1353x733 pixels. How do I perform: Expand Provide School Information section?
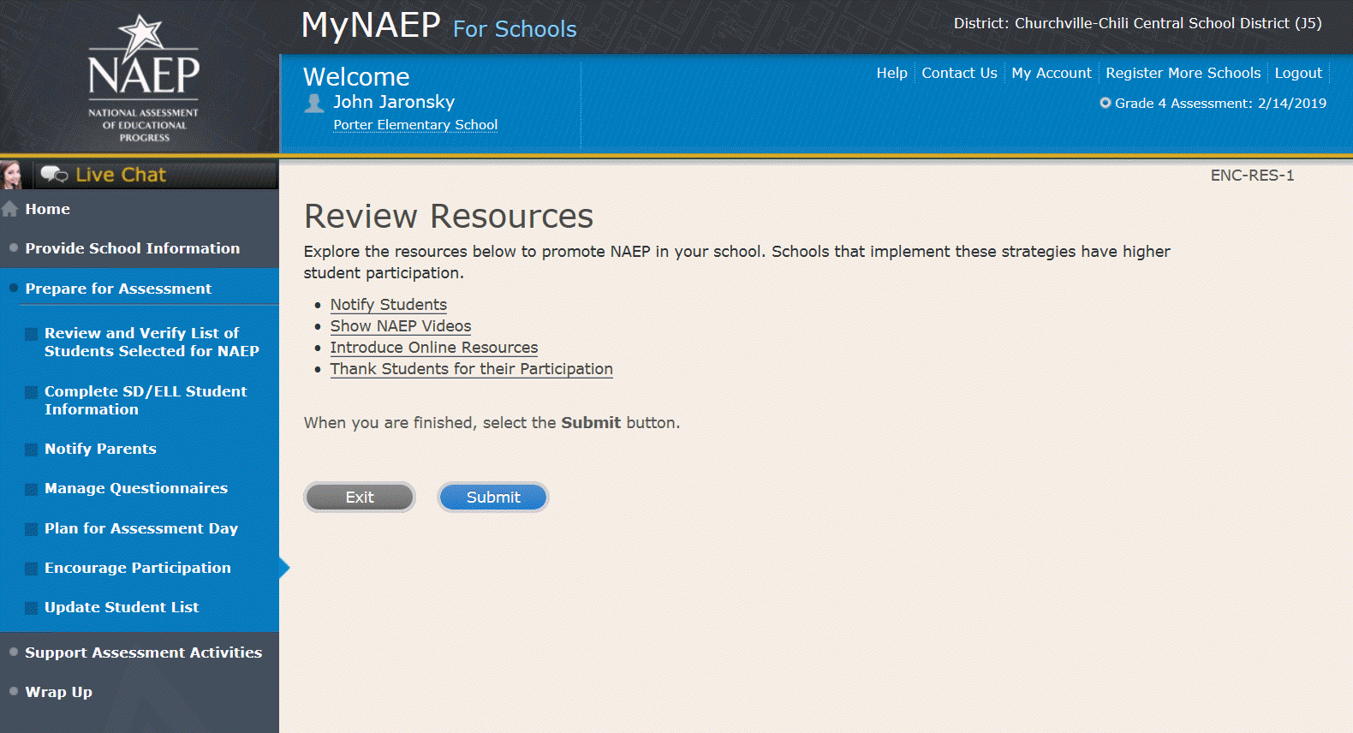[132, 248]
